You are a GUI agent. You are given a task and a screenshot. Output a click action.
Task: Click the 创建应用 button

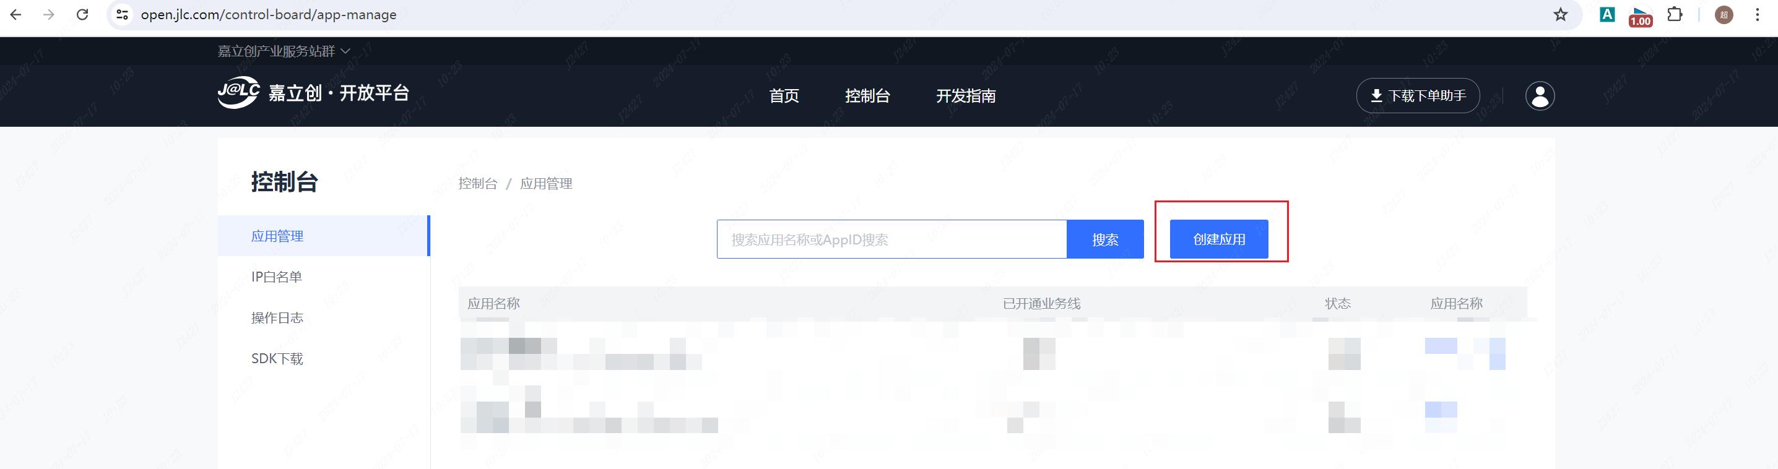pos(1218,239)
